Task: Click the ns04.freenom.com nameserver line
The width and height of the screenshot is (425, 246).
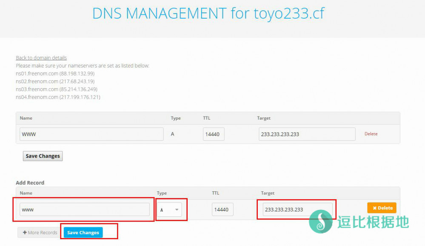Action: (x=58, y=97)
